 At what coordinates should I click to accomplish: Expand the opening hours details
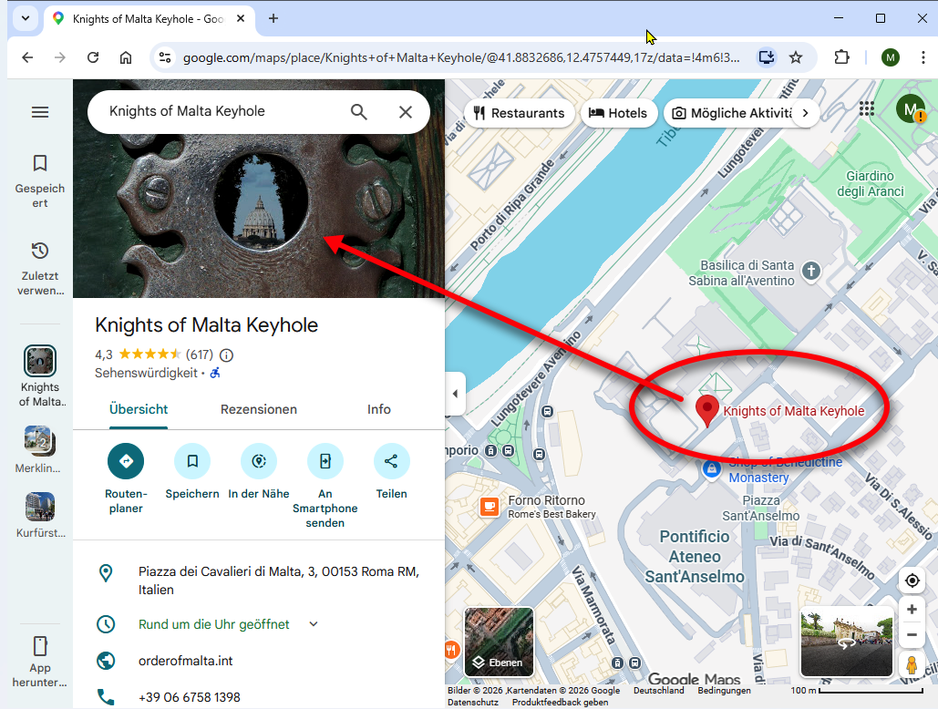[314, 624]
